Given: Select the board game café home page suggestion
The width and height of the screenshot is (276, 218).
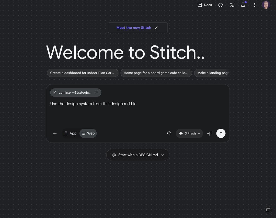Looking at the screenshot, I should (x=156, y=73).
